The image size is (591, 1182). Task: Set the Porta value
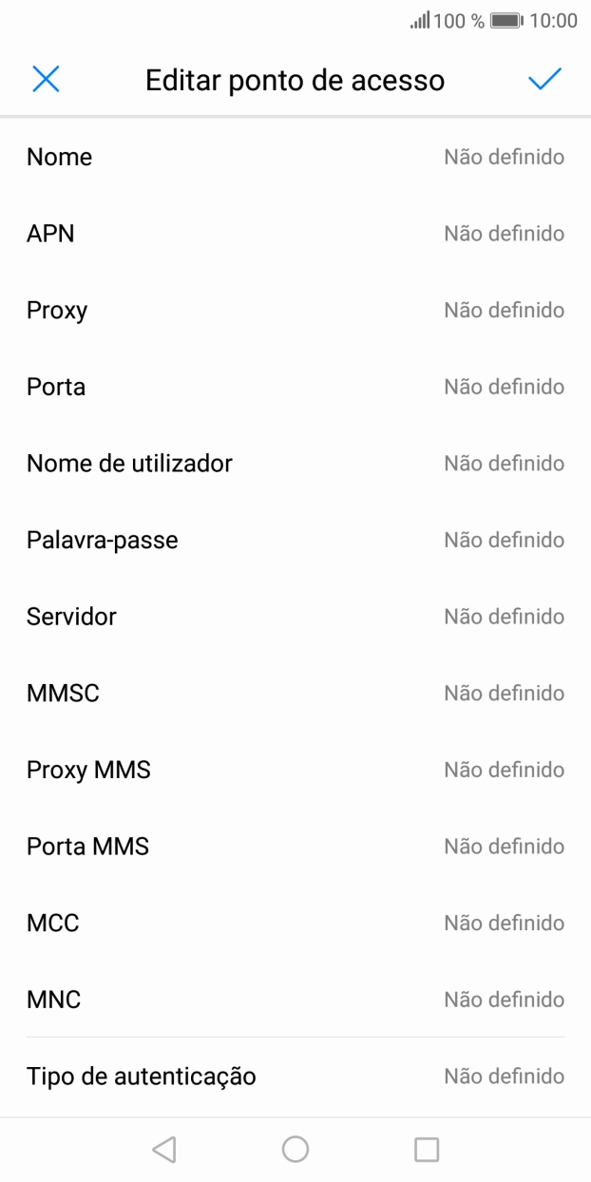click(x=295, y=387)
